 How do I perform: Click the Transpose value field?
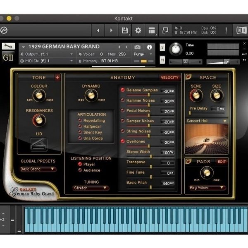click(x=168, y=163)
